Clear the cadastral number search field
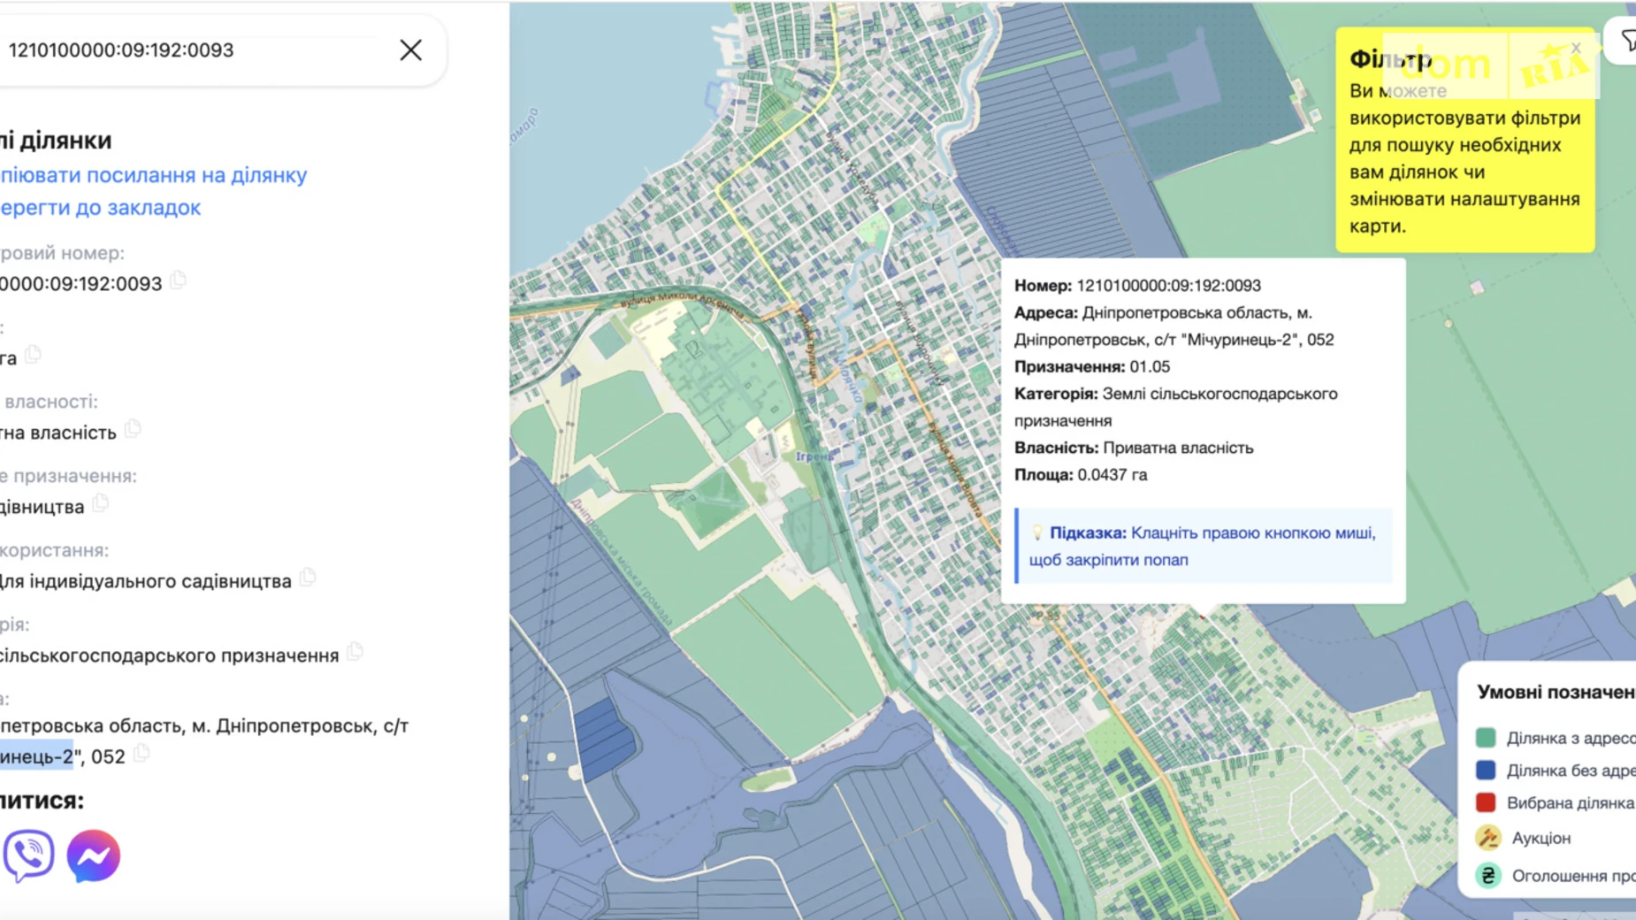 tap(410, 50)
